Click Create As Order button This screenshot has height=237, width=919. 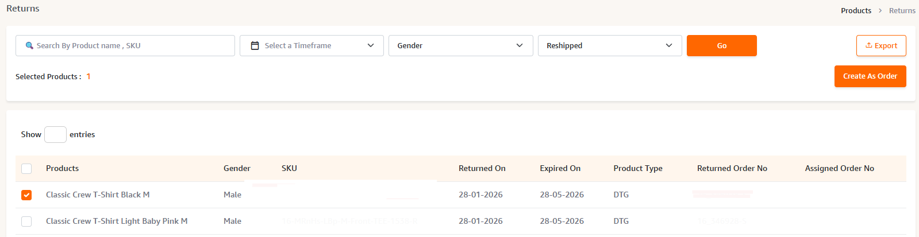click(x=870, y=76)
